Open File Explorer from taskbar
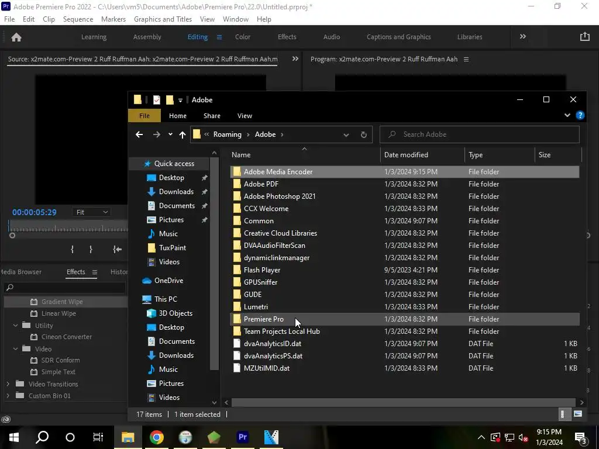The height and width of the screenshot is (449, 599). 128,437
